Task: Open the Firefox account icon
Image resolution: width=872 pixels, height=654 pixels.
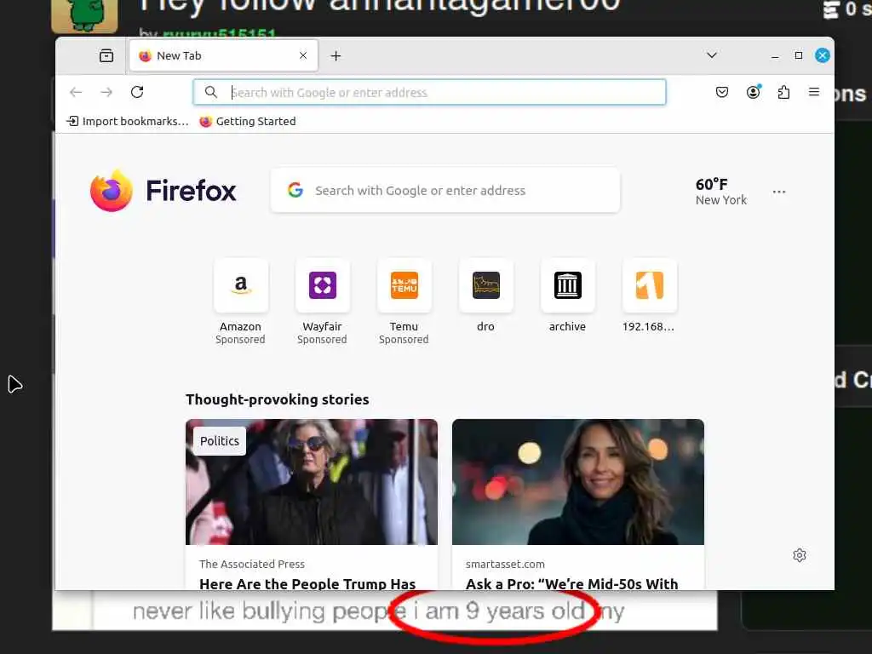Action: [x=753, y=92]
